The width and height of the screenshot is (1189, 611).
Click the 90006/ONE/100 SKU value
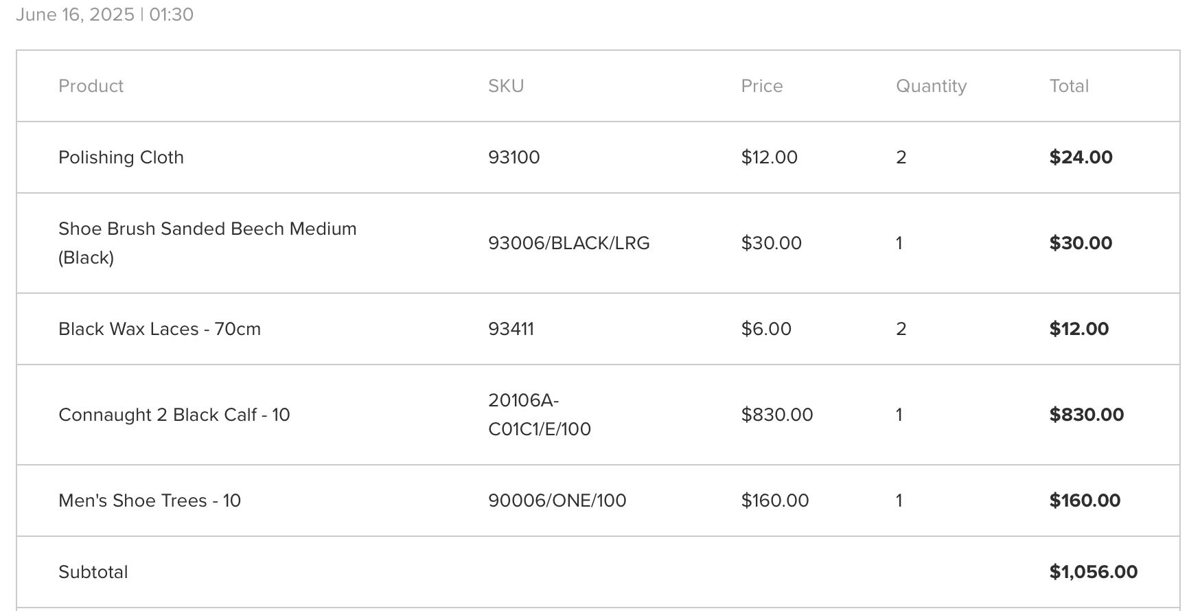(x=557, y=500)
